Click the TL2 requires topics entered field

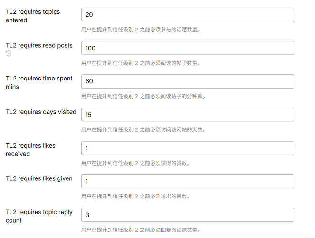187,15
